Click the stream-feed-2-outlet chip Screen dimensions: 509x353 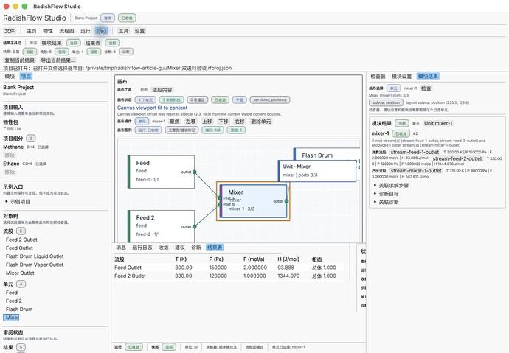[x=457, y=158]
